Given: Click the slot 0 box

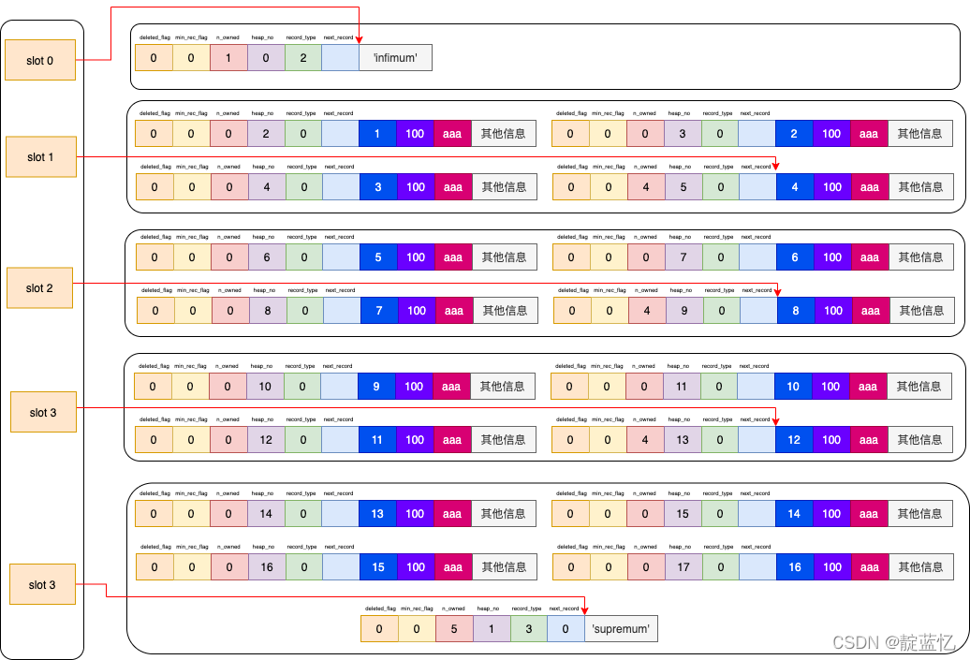Looking at the screenshot, I should pyautogui.click(x=40, y=60).
